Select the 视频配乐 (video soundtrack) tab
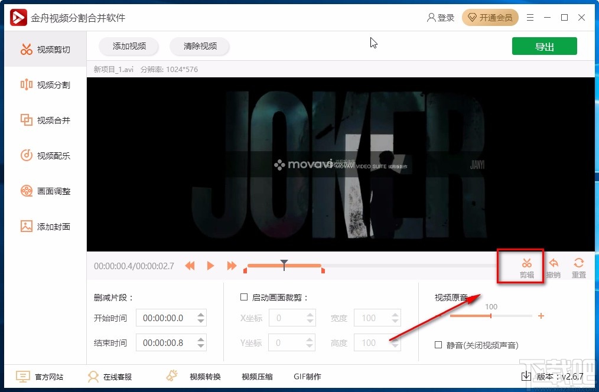The height and width of the screenshot is (392, 599). [x=45, y=155]
